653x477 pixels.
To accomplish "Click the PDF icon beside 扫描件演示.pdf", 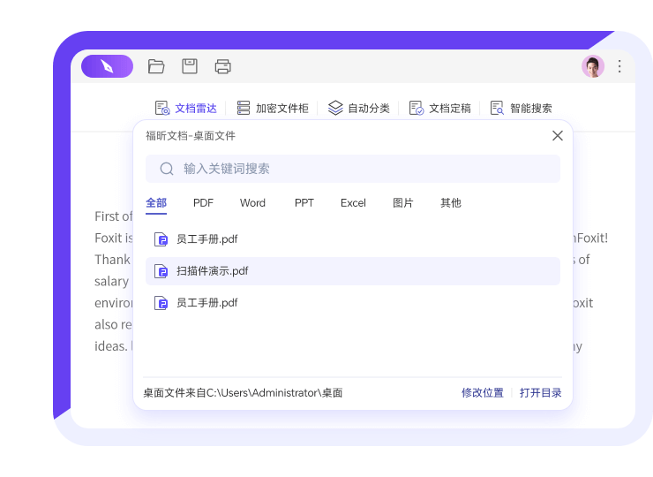I will [x=161, y=271].
